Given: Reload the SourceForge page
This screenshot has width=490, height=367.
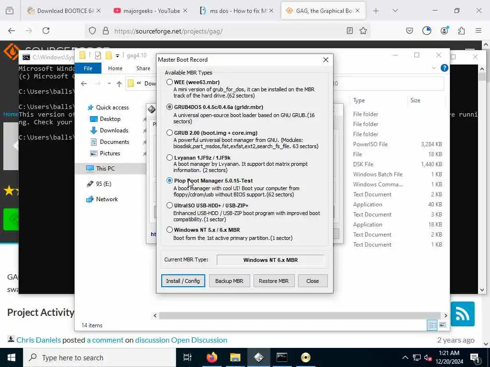Looking at the screenshot, I should point(46,31).
